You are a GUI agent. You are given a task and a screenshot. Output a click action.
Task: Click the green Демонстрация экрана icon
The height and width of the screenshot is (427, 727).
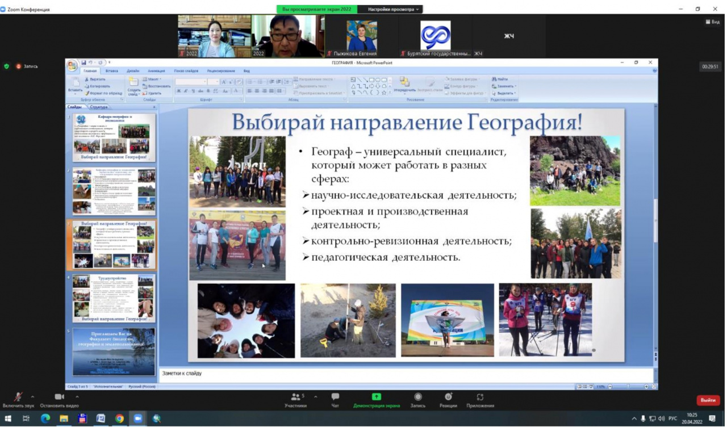point(376,397)
